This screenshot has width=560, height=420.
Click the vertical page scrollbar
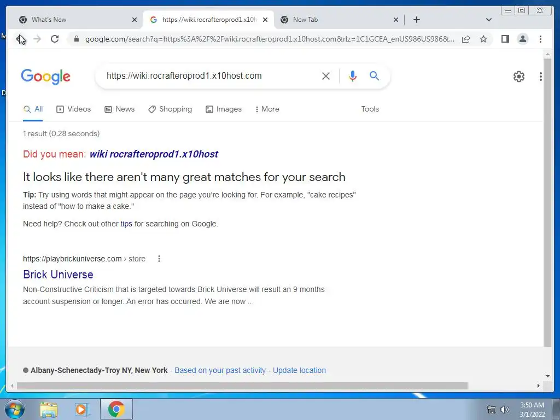tap(547, 202)
